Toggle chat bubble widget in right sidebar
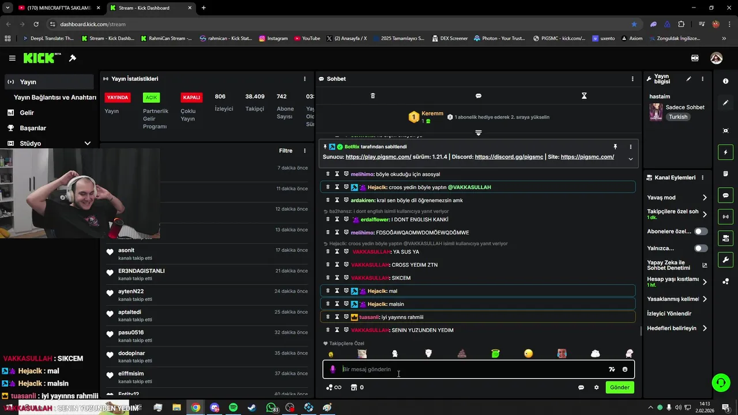The image size is (738, 415). pos(725,195)
